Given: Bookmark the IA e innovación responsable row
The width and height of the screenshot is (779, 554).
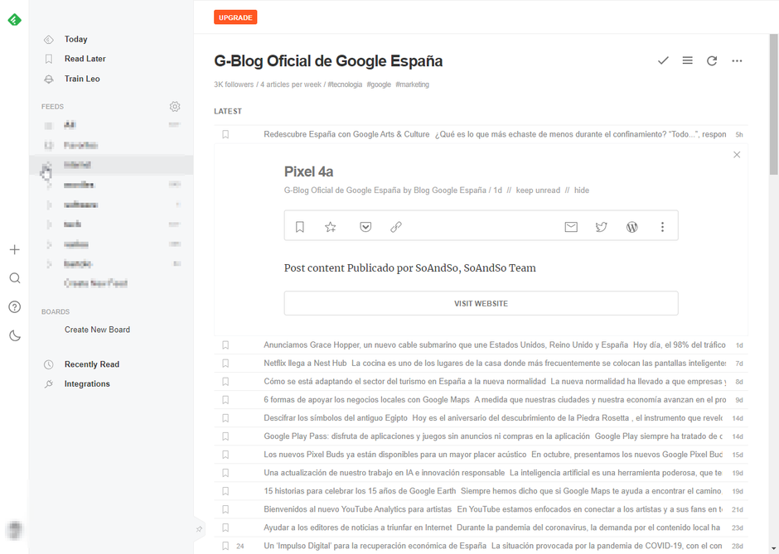Looking at the screenshot, I should (x=225, y=473).
